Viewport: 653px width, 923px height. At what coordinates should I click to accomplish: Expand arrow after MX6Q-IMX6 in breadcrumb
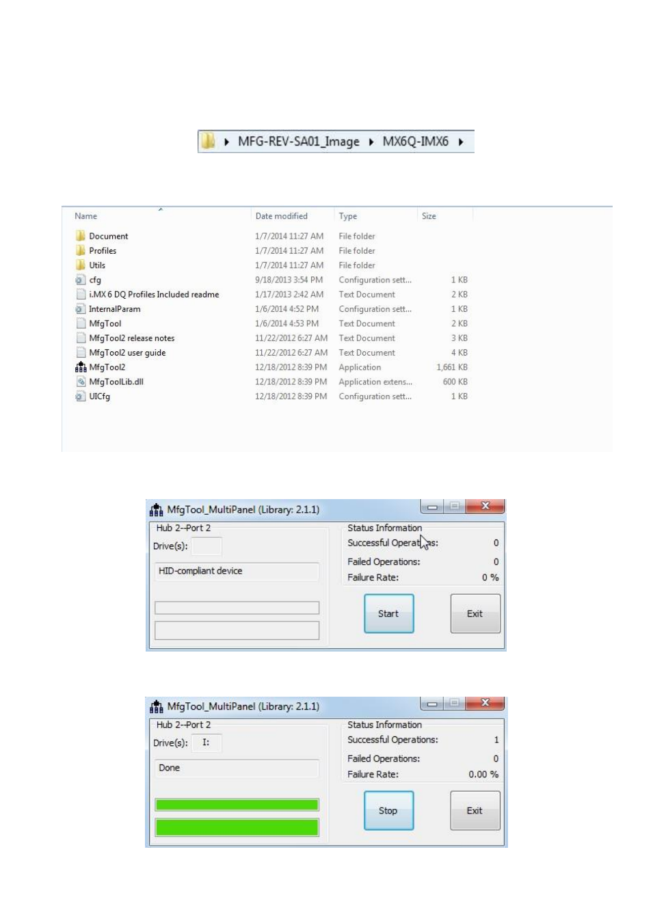461,142
